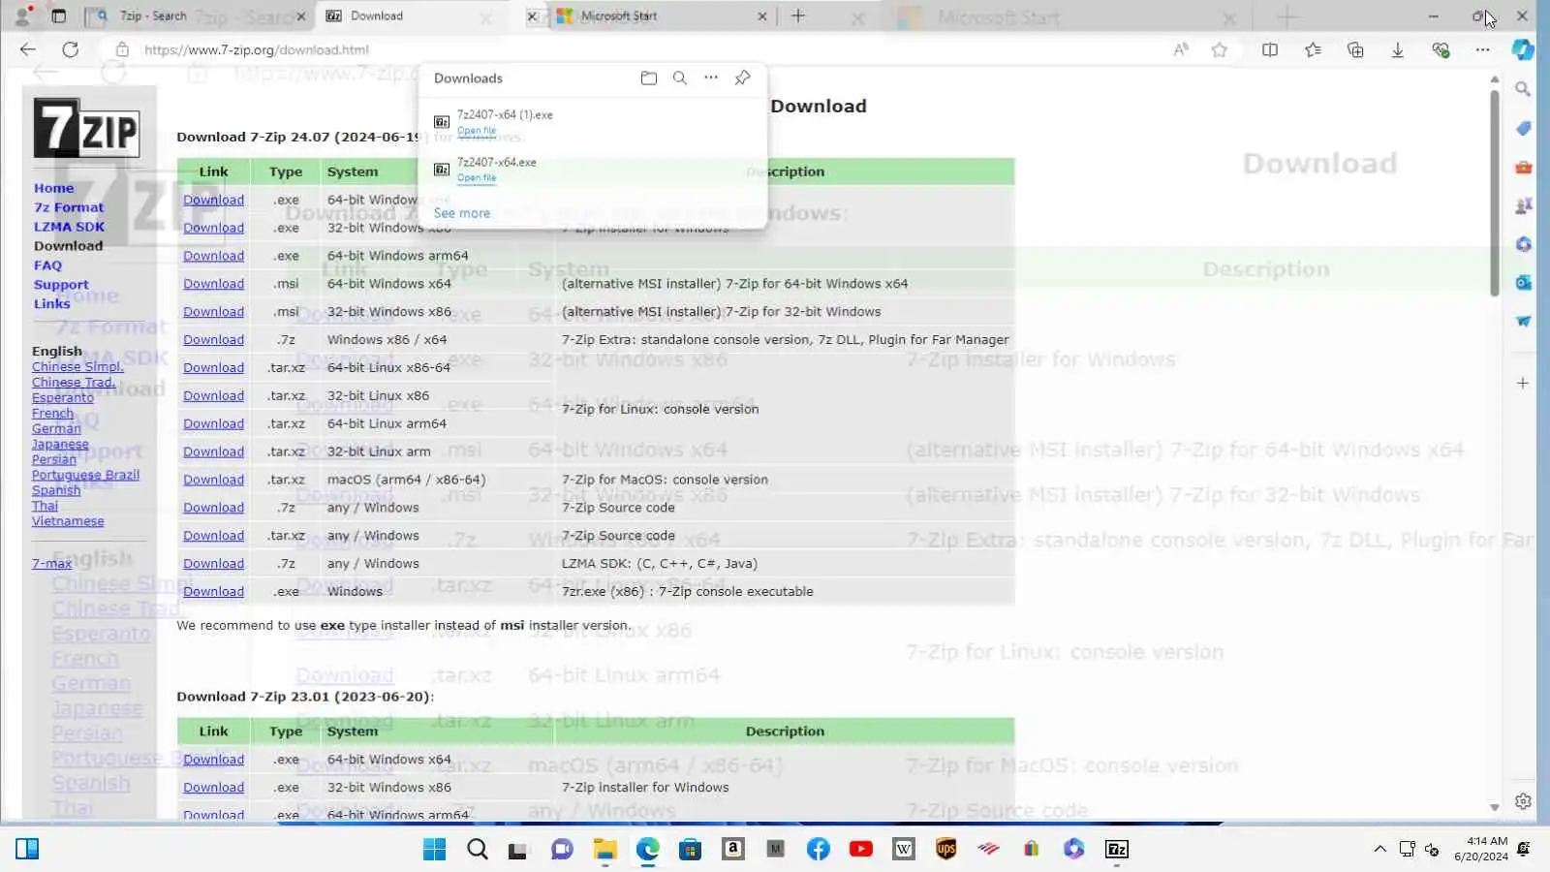Download macOS (arm64 / x86-64) tar.xz
The image size is (1550, 872).
pos(213,480)
